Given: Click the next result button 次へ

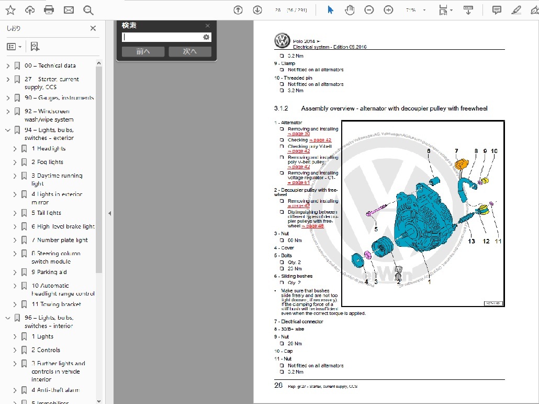Looking at the screenshot, I should point(190,52).
